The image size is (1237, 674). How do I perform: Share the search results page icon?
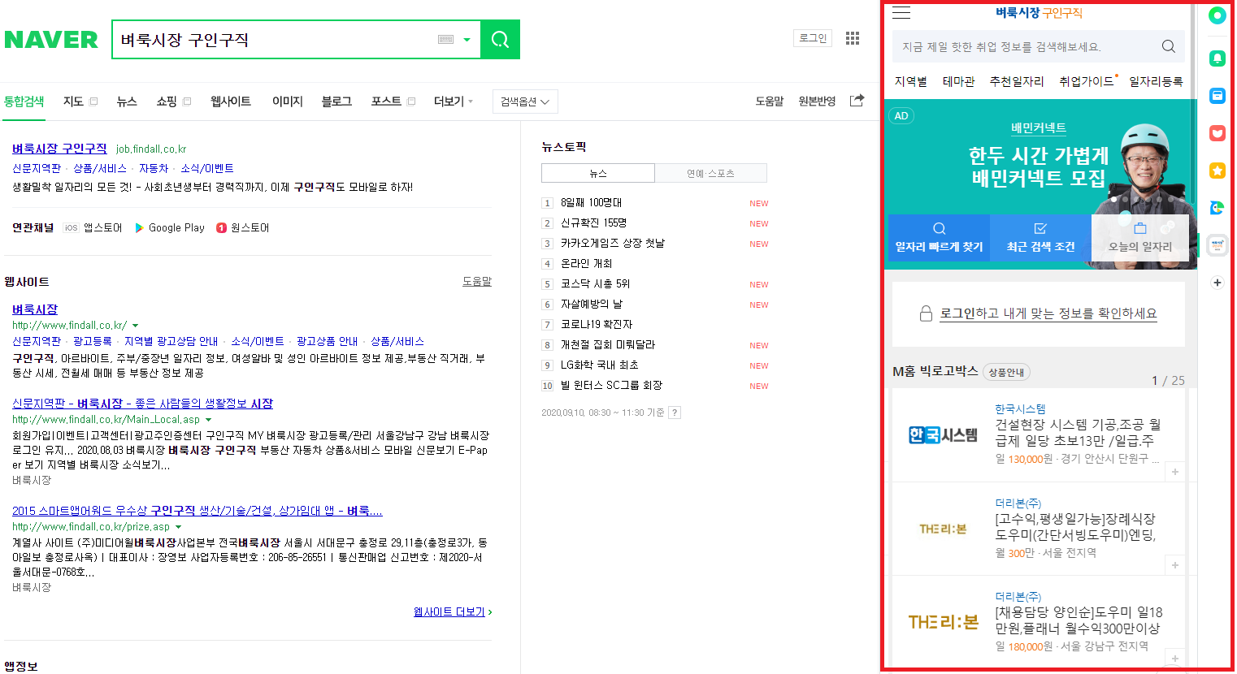(x=857, y=101)
